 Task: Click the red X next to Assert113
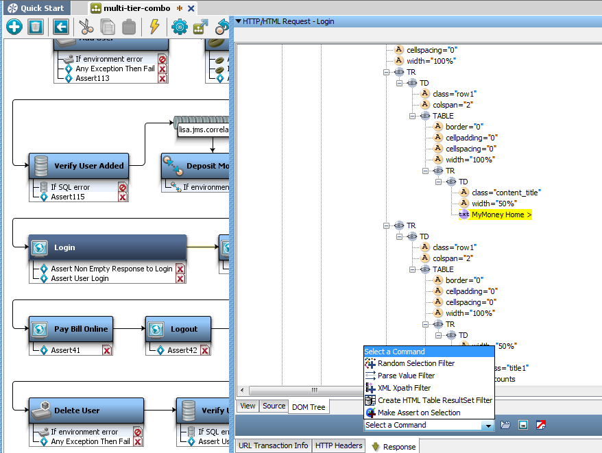click(162, 79)
